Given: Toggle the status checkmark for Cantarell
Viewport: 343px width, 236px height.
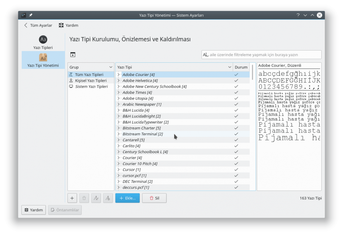Looking at the screenshot, I should [236, 140].
